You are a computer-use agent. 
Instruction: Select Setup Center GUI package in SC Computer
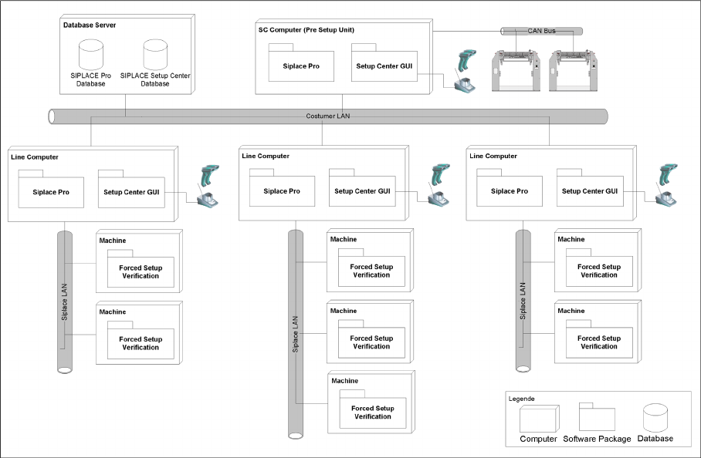click(384, 62)
